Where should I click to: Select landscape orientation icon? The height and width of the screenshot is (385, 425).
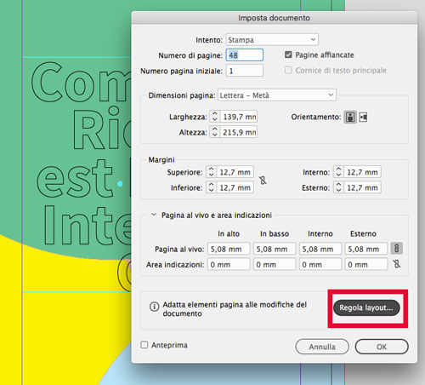(x=363, y=117)
